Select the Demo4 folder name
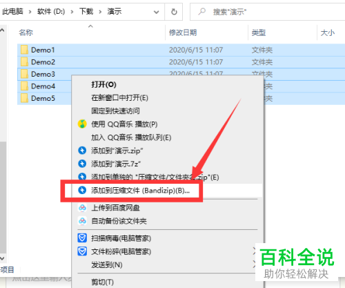The height and width of the screenshot is (288, 345). (x=43, y=86)
